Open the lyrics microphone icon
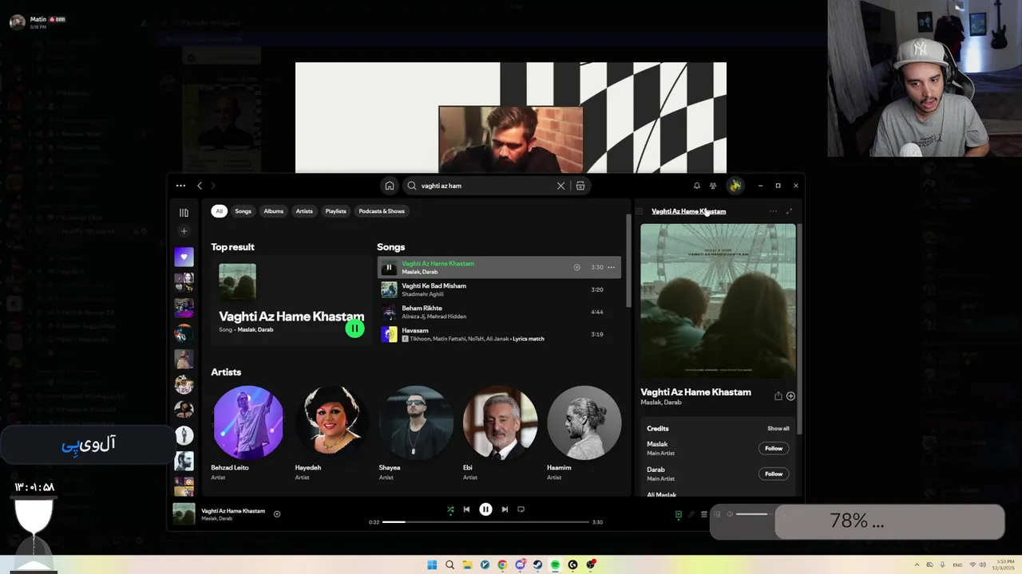This screenshot has height=574, width=1022. (691, 514)
